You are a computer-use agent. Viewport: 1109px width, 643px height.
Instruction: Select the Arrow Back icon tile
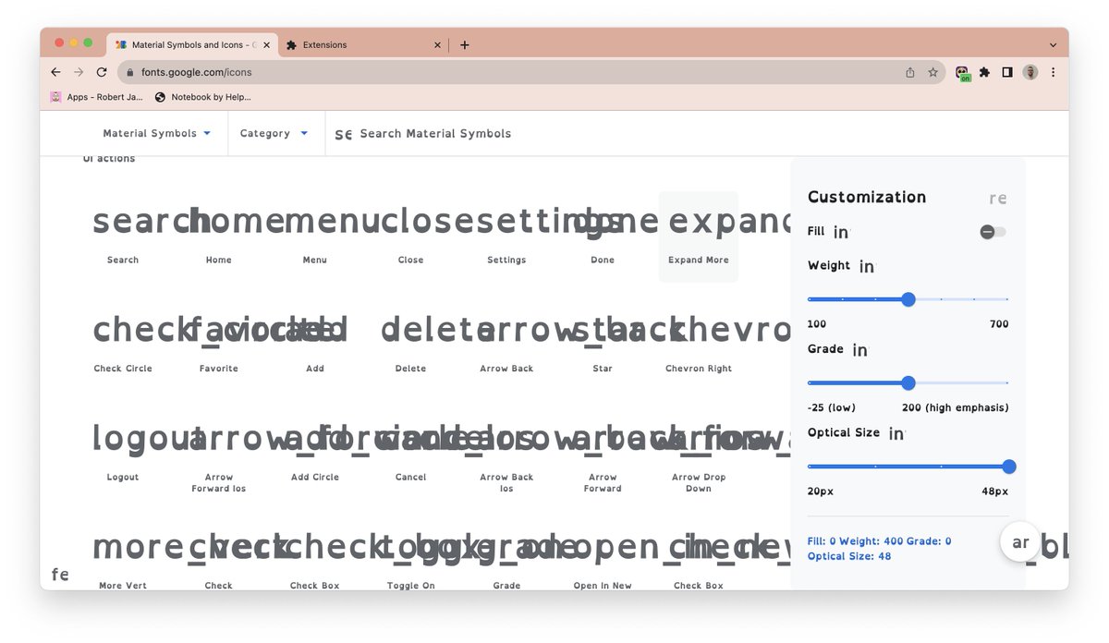[506, 346]
